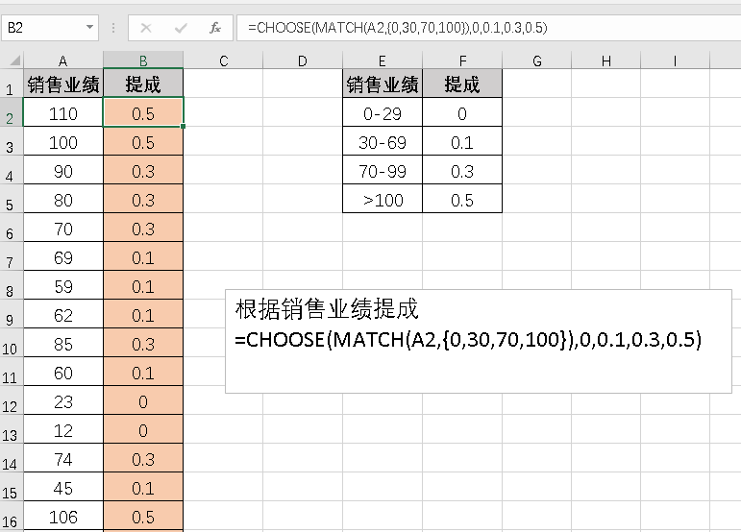The image size is (741, 532).
Task: Click cell A16 with value 106
Action: point(63,516)
